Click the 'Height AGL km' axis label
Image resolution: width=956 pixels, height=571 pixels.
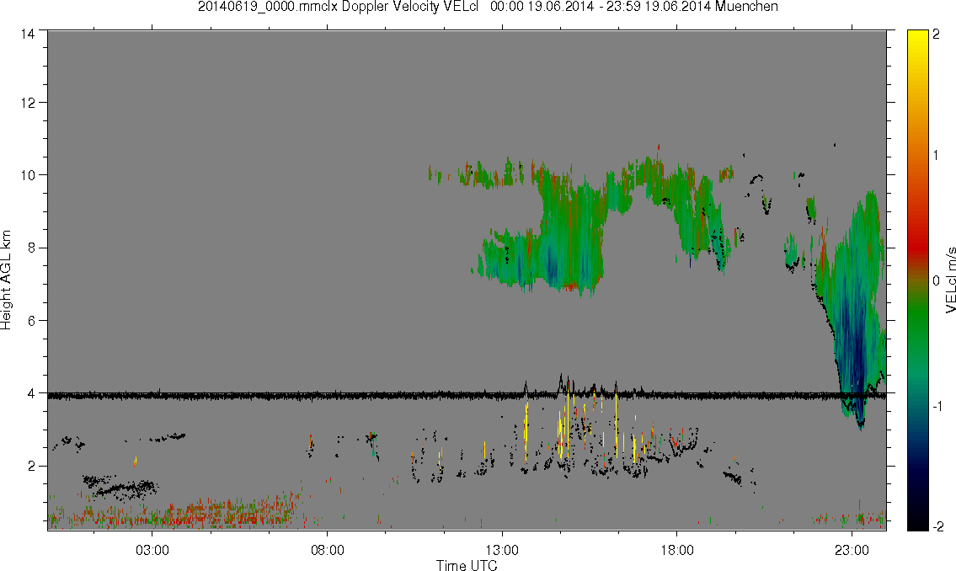pyautogui.click(x=6, y=280)
